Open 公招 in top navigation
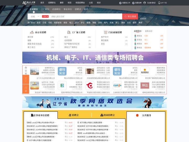The width and height of the screenshot is (189, 142). pyautogui.click(x=91, y=3)
